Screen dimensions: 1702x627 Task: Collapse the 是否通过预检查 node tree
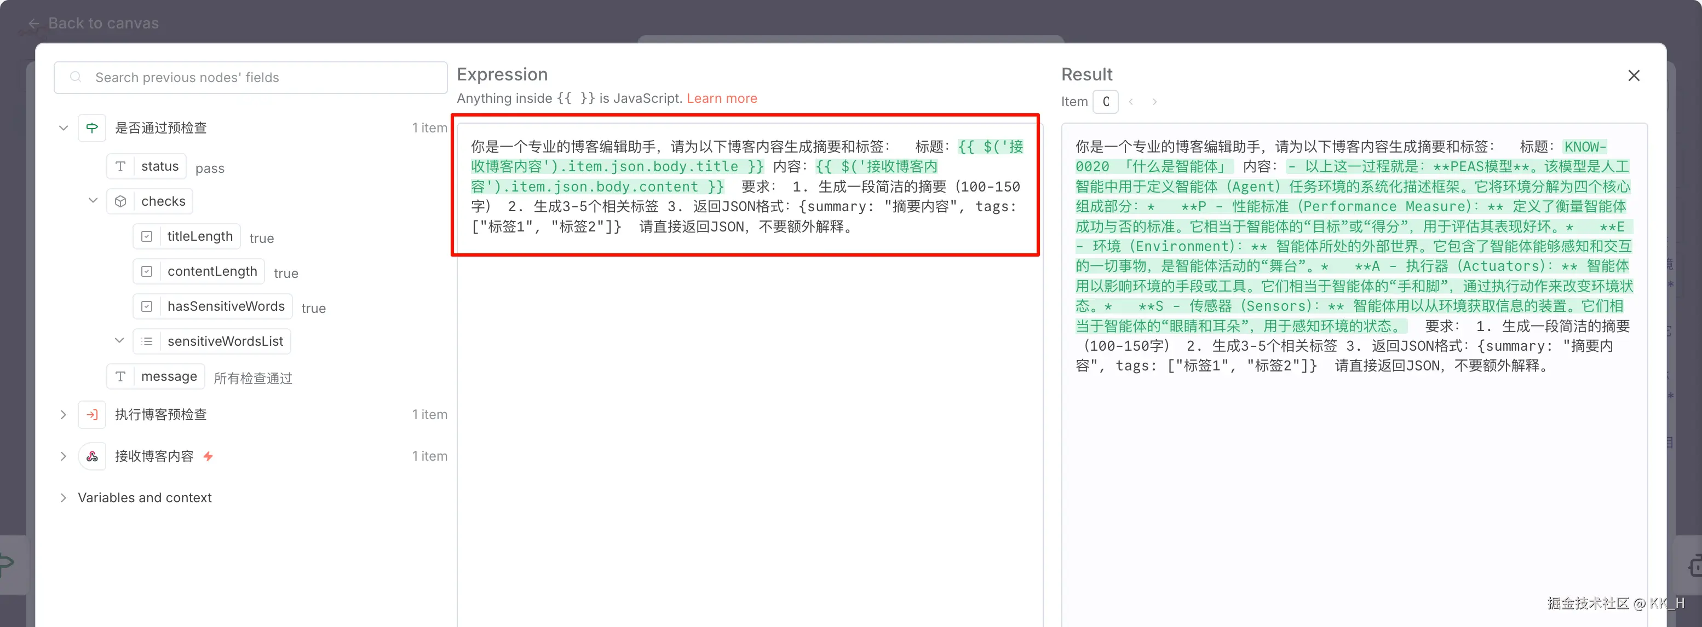tap(64, 127)
